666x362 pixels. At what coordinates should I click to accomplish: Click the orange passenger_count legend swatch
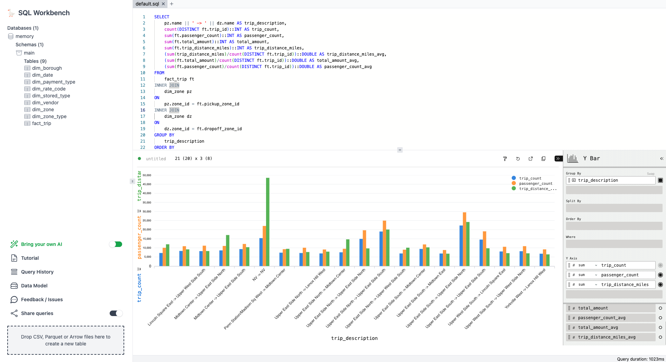514,183
